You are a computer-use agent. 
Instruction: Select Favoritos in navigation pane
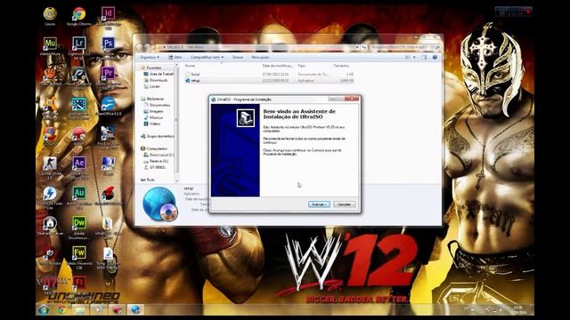(x=154, y=68)
